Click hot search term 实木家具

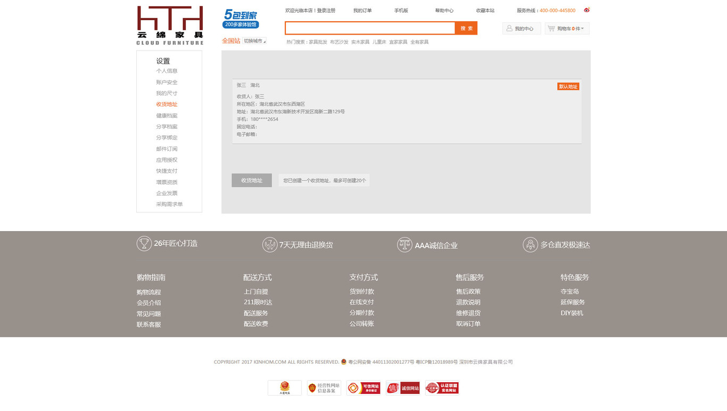(360, 42)
